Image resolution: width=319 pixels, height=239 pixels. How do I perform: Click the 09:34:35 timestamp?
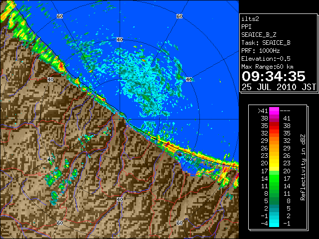(274, 76)
